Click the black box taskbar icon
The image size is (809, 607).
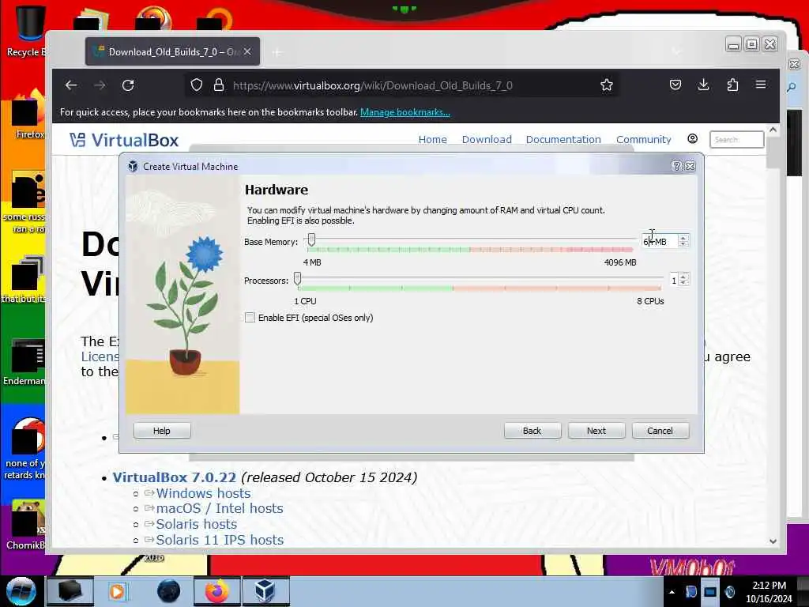tap(70, 591)
